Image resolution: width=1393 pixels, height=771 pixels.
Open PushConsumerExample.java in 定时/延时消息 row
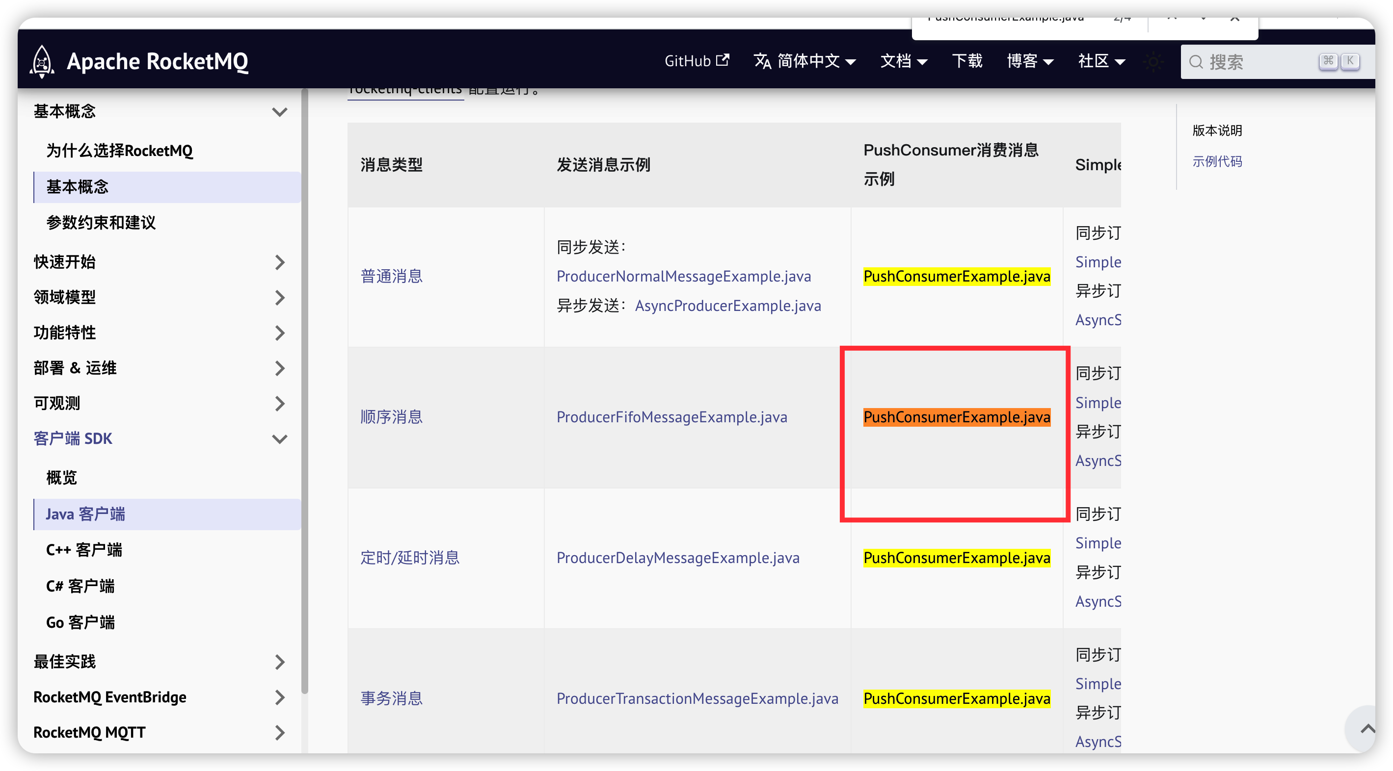tap(957, 558)
